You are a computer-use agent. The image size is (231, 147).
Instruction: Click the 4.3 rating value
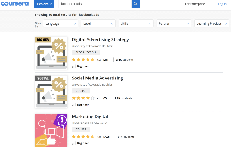(99, 60)
